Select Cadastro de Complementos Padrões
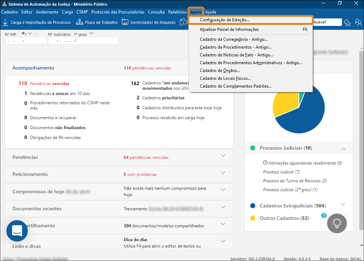Screen dimensions: 364x261 coord(251,86)
